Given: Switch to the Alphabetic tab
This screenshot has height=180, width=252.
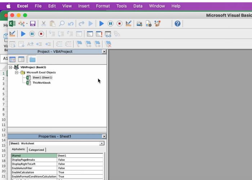Looking at the screenshot, I should [18, 149].
